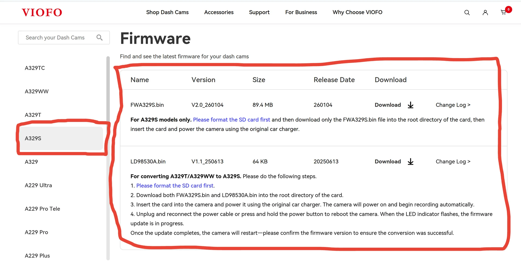Click the Size column header
521x270 pixels.
(x=259, y=80)
